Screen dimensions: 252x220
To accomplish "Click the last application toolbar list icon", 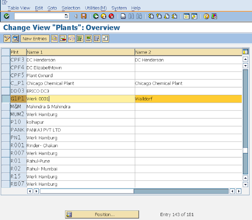I will (106, 39).
